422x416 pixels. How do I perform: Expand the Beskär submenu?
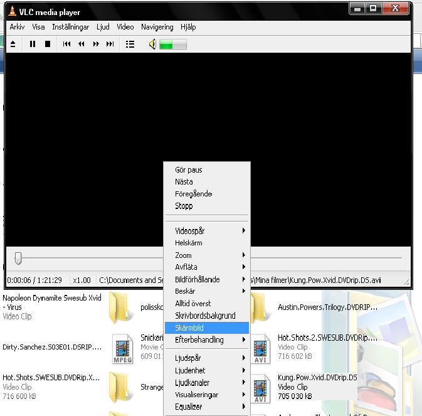[207, 291]
